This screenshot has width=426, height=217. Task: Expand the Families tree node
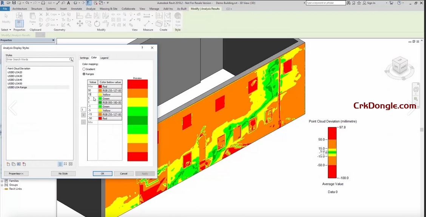coord(2,181)
